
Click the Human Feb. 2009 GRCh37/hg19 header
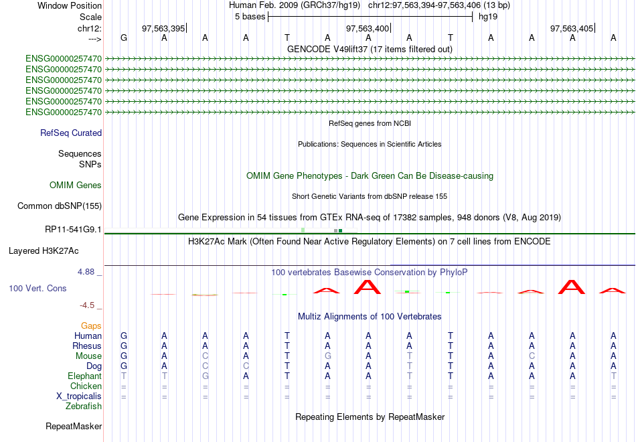pos(295,5)
